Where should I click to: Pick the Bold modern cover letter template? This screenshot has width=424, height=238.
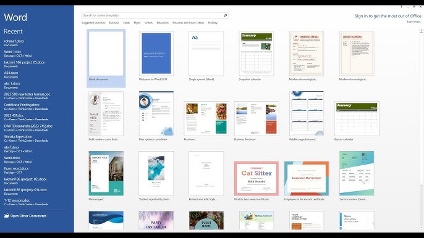[x=106, y=116]
